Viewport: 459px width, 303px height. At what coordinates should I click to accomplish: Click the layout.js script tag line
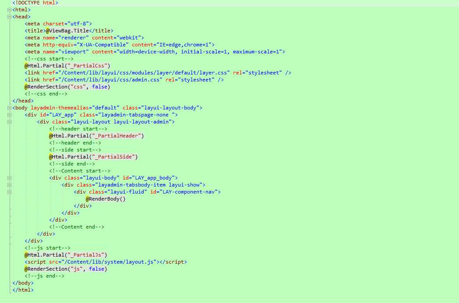106,262
